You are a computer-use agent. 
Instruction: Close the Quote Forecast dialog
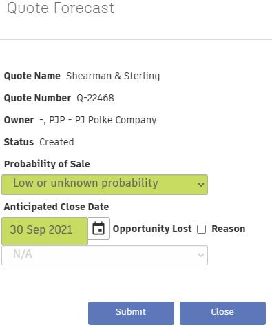(x=222, y=313)
